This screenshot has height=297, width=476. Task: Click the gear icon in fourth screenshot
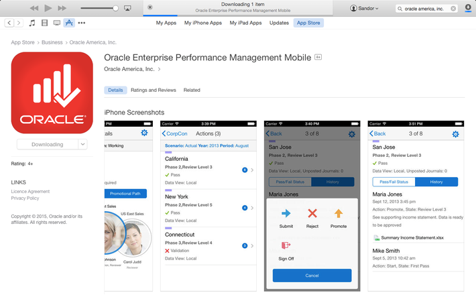click(x=455, y=134)
